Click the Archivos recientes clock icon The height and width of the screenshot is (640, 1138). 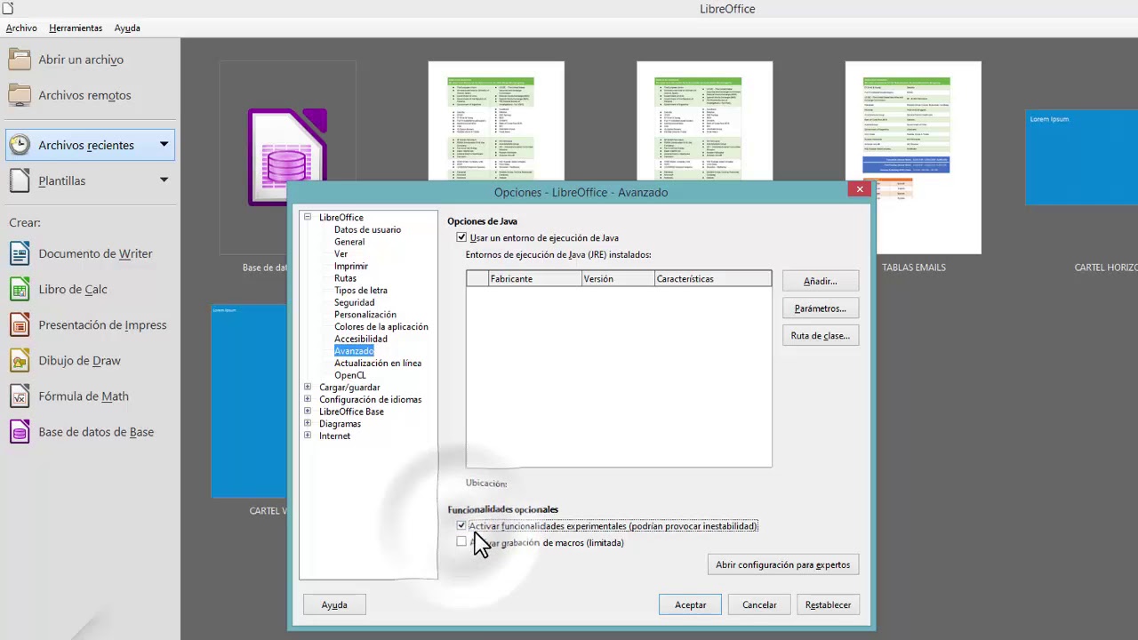[x=20, y=145]
